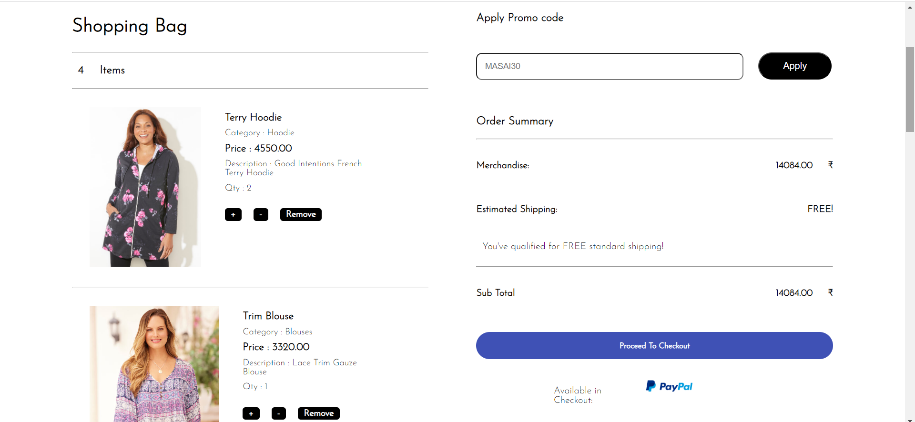The height and width of the screenshot is (422, 915).
Task: Click the PayPal logo
Action: coord(669,386)
